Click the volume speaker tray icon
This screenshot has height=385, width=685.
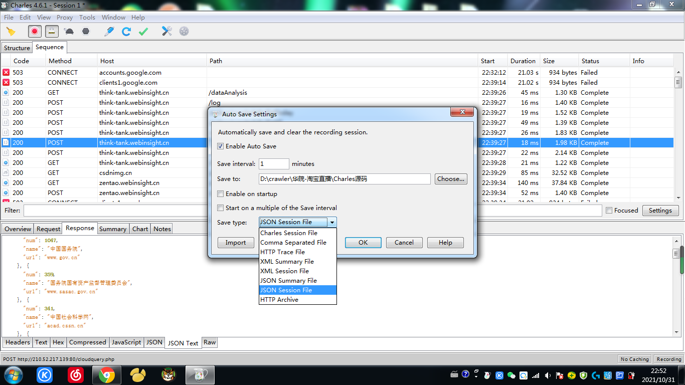coord(548,375)
